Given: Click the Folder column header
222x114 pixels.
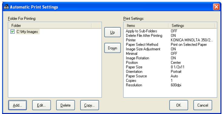Looking at the screenshot, I should pos(50,25).
